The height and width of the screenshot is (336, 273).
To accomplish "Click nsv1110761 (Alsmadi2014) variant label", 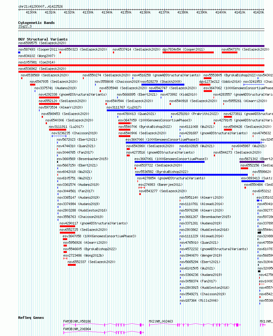I will (x=202, y=204).
